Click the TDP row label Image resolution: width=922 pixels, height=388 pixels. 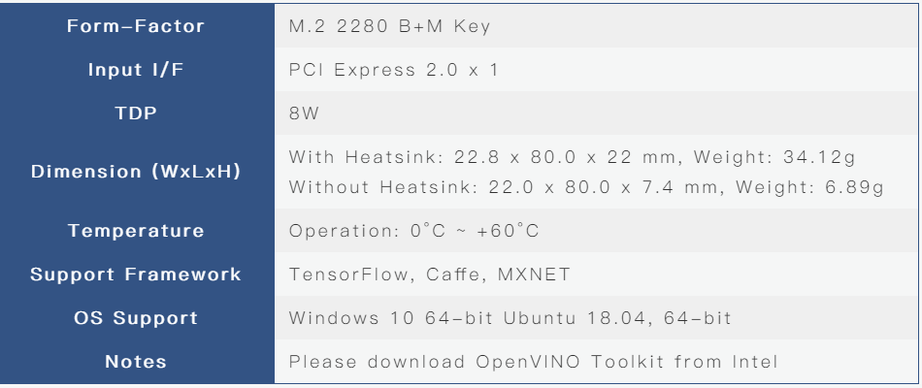(x=136, y=113)
